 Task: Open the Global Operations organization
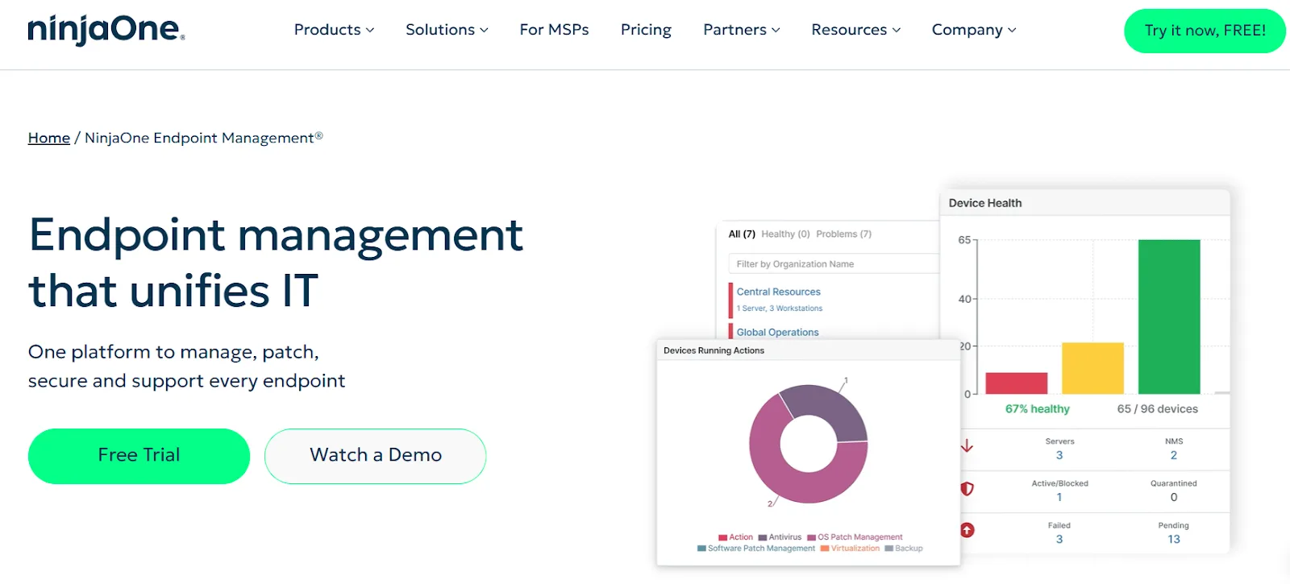click(777, 332)
